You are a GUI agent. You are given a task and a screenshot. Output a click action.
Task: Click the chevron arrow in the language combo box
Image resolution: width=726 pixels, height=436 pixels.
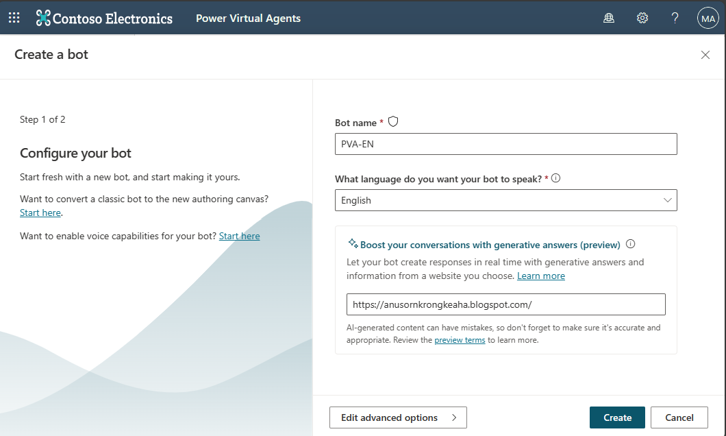tap(667, 200)
